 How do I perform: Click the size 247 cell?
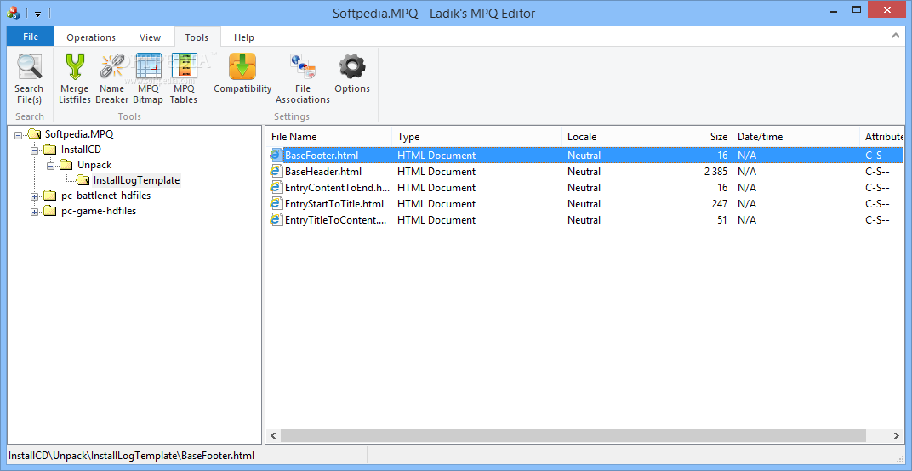(x=720, y=203)
